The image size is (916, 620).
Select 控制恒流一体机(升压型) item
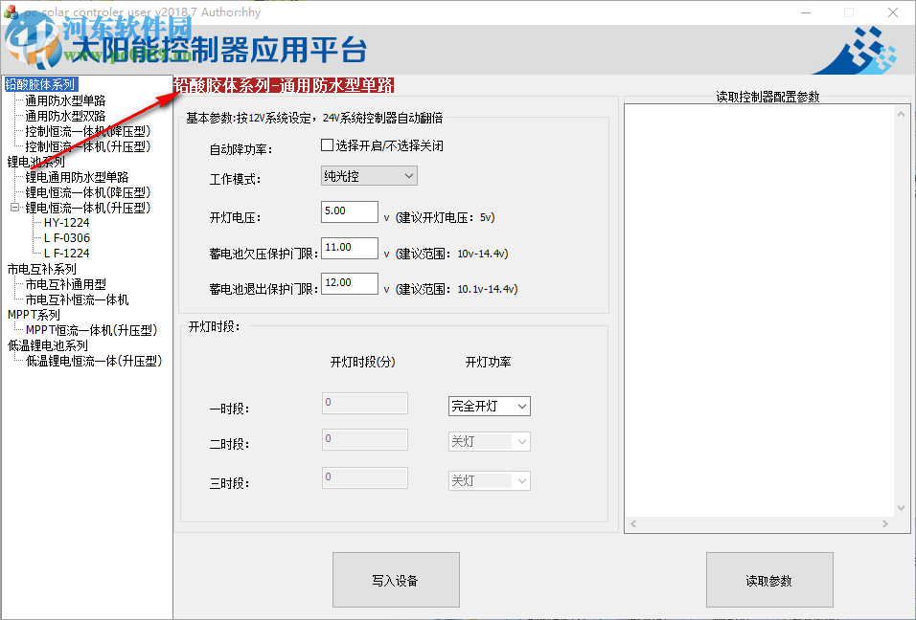[87, 146]
